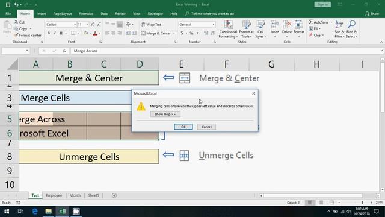Image resolution: width=385 pixels, height=217 pixels.
Task: Toggle Merge & Center
Action: tap(156, 33)
